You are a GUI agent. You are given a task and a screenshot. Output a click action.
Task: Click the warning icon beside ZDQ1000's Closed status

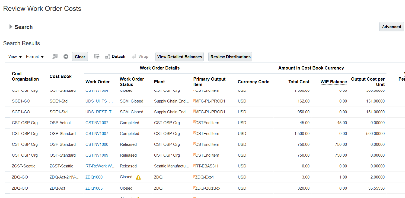[x=138, y=177]
